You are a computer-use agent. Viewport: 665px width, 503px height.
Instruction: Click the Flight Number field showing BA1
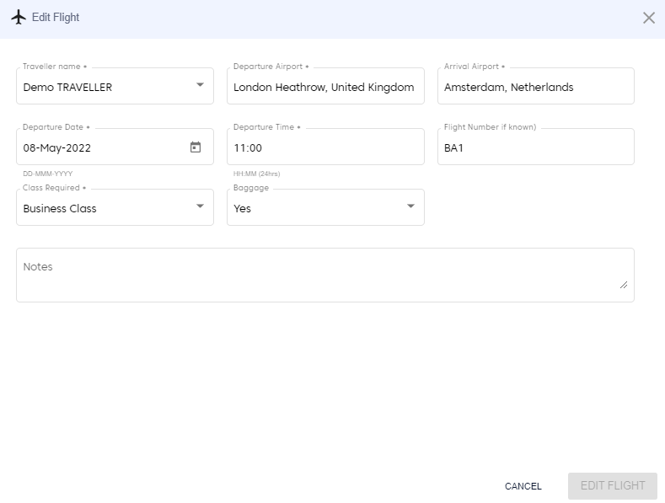coord(535,147)
